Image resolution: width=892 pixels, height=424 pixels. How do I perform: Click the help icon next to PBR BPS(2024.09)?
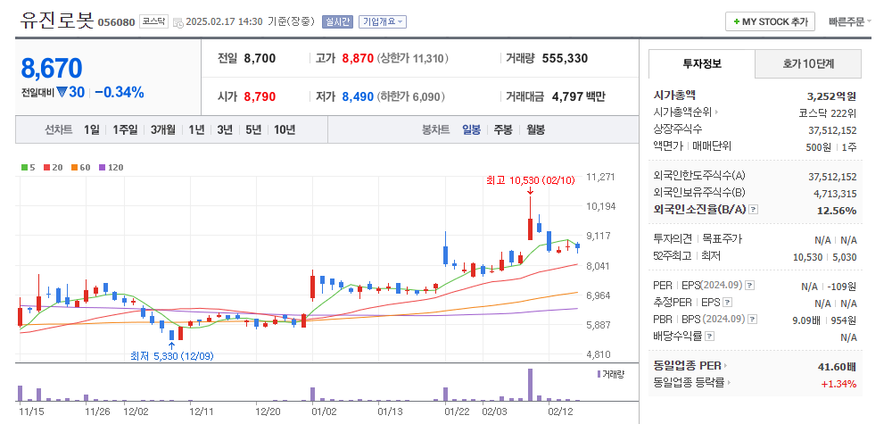[x=753, y=320]
